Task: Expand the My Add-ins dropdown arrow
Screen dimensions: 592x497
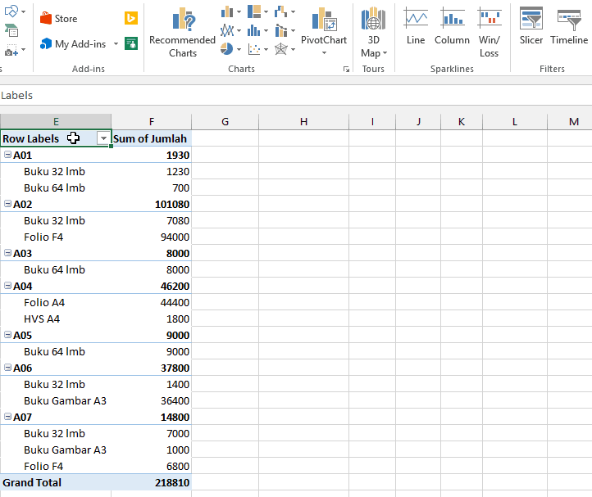Action: tap(116, 44)
